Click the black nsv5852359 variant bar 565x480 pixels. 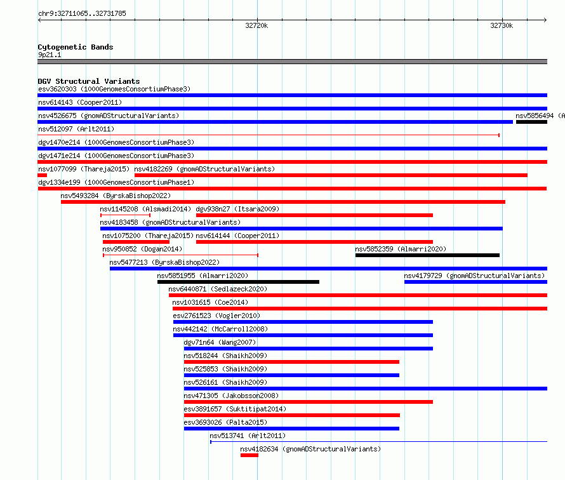(x=427, y=255)
